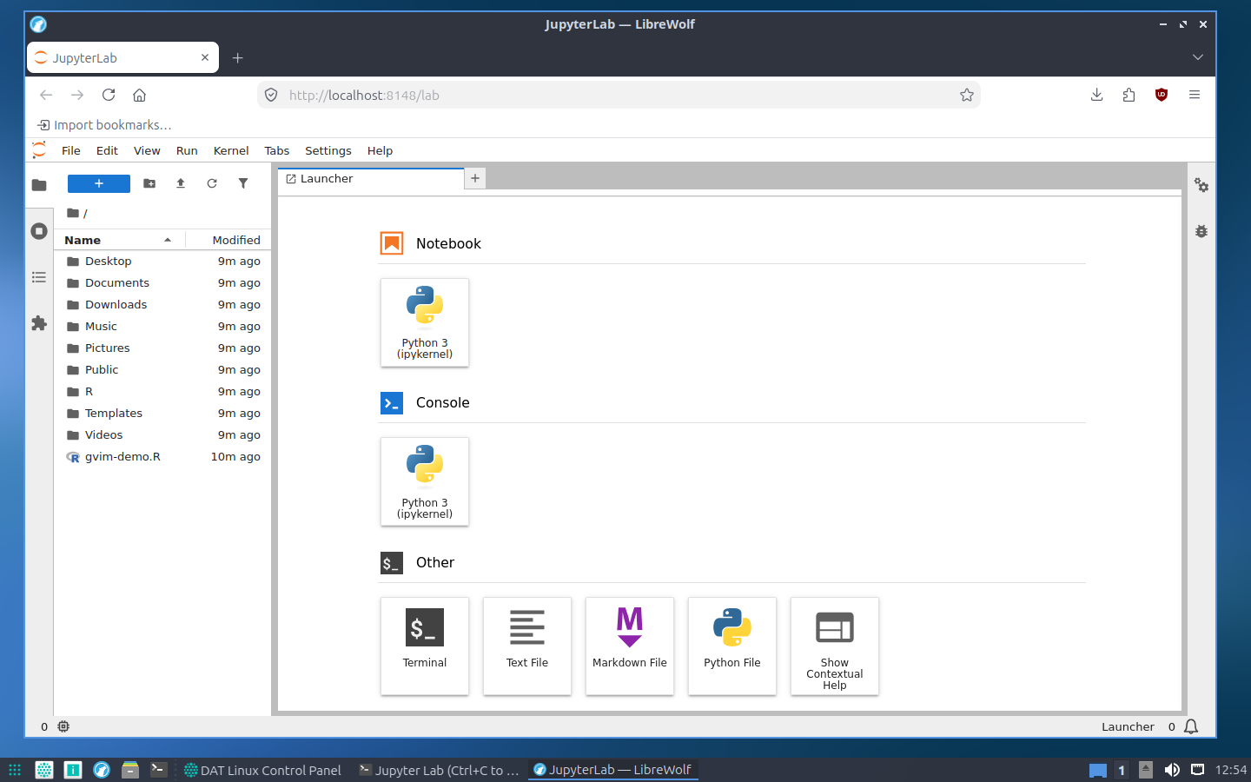1251x782 pixels.
Task: Select the gvim-demo.R file
Action: 162,456
